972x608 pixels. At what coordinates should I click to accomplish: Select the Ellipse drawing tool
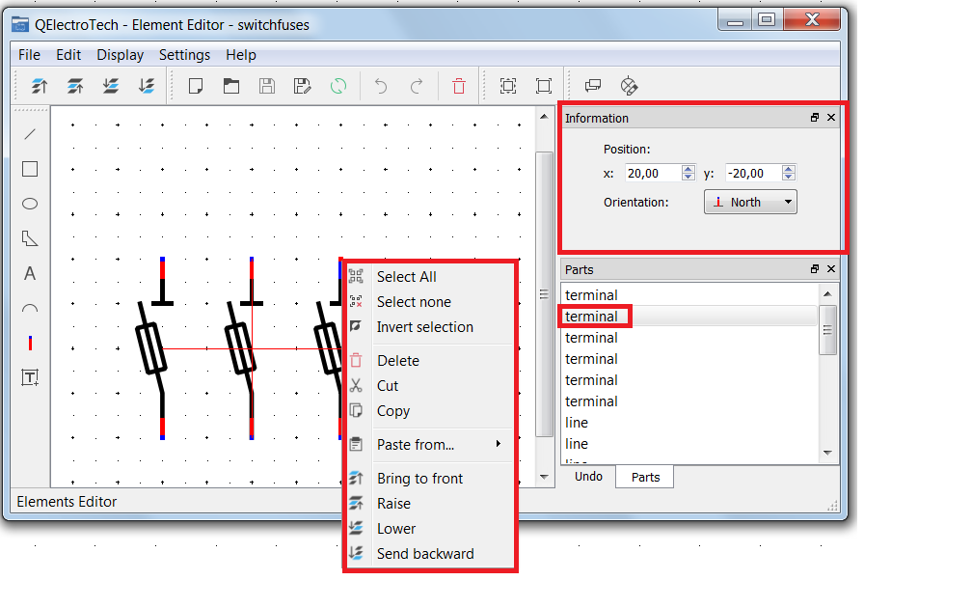30,204
